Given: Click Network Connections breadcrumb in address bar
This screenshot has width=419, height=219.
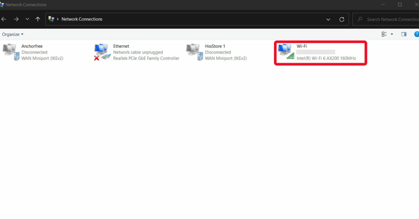Looking at the screenshot, I should [x=82, y=19].
